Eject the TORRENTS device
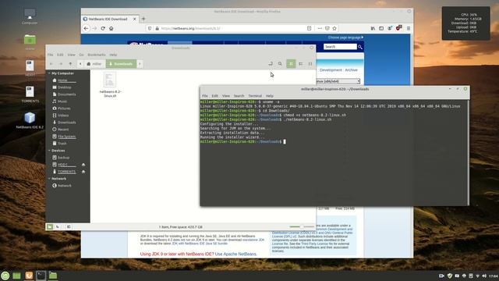The width and height of the screenshot is (499, 281). pyautogui.click(x=83, y=172)
